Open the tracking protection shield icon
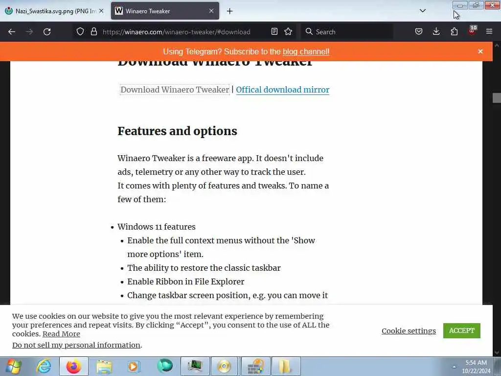 (80, 31)
